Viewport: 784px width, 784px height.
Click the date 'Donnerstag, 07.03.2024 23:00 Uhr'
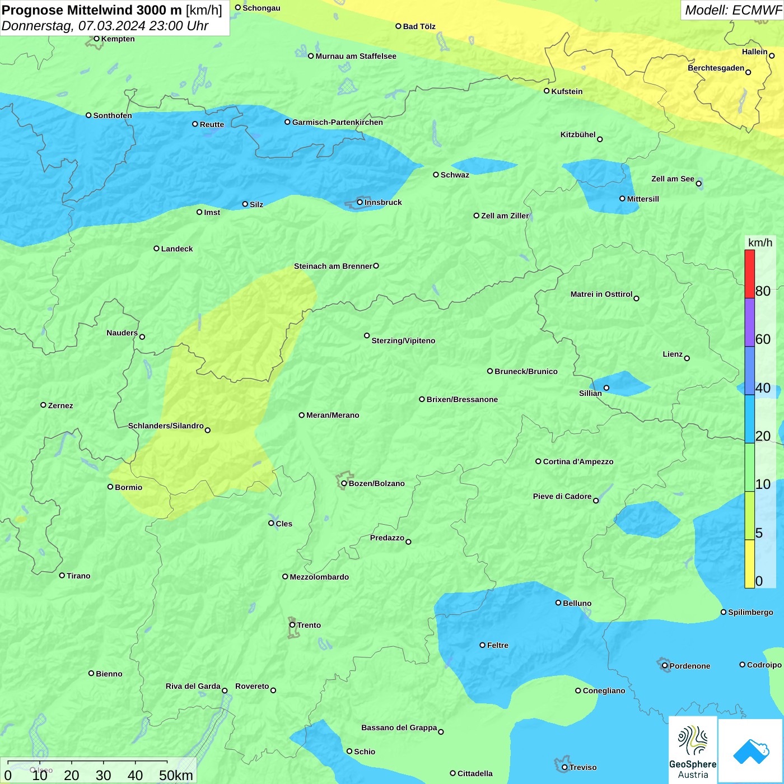pyautogui.click(x=105, y=26)
